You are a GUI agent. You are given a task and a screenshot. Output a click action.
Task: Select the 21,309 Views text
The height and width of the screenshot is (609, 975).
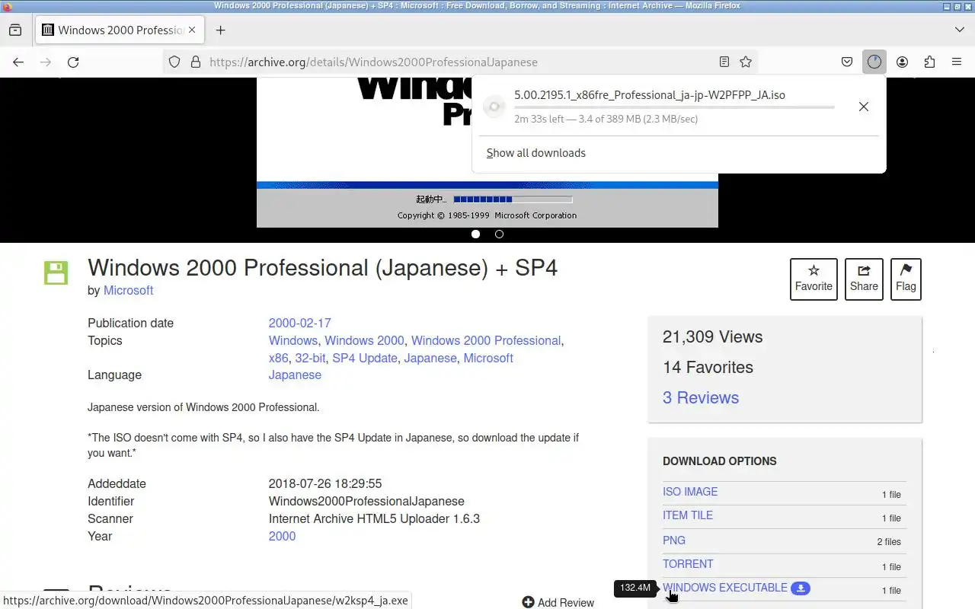pyautogui.click(x=712, y=336)
